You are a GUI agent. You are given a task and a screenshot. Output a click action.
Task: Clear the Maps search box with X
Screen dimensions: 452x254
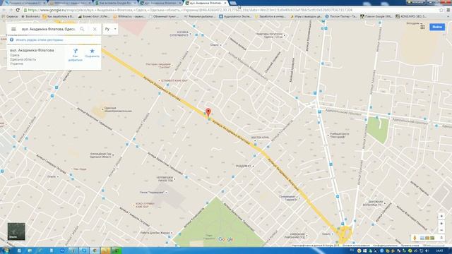(95, 29)
